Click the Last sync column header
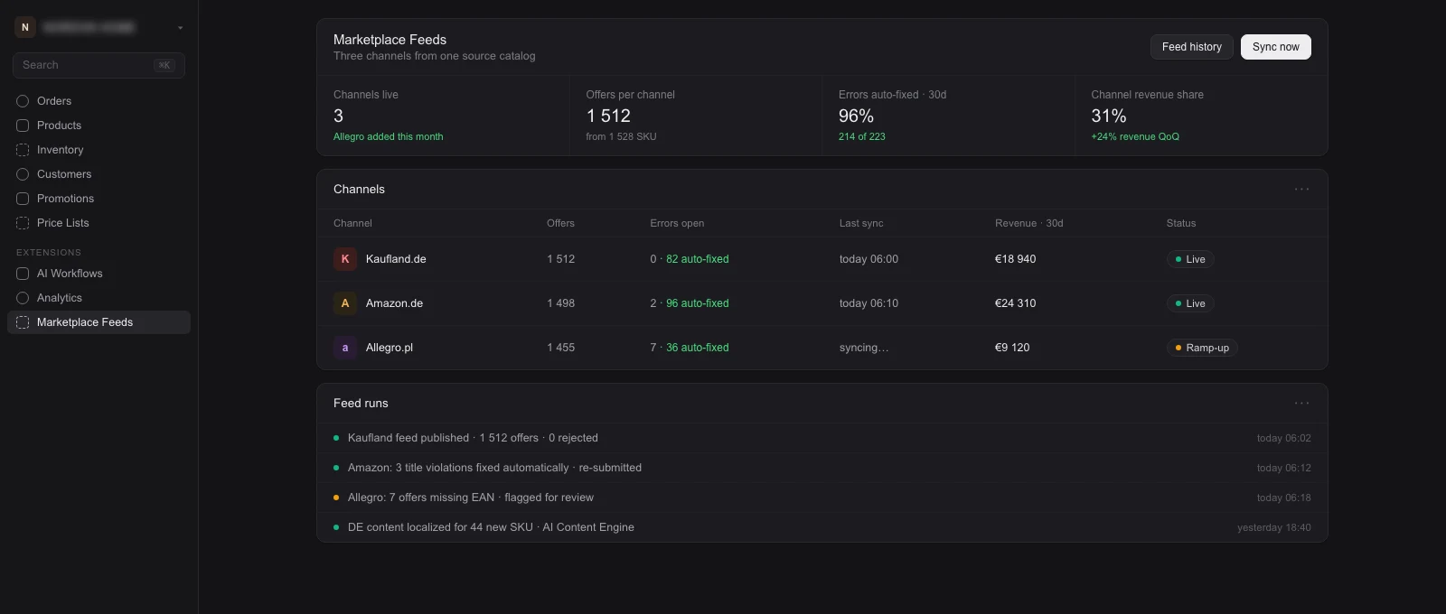This screenshot has width=1446, height=614. pos(861,223)
